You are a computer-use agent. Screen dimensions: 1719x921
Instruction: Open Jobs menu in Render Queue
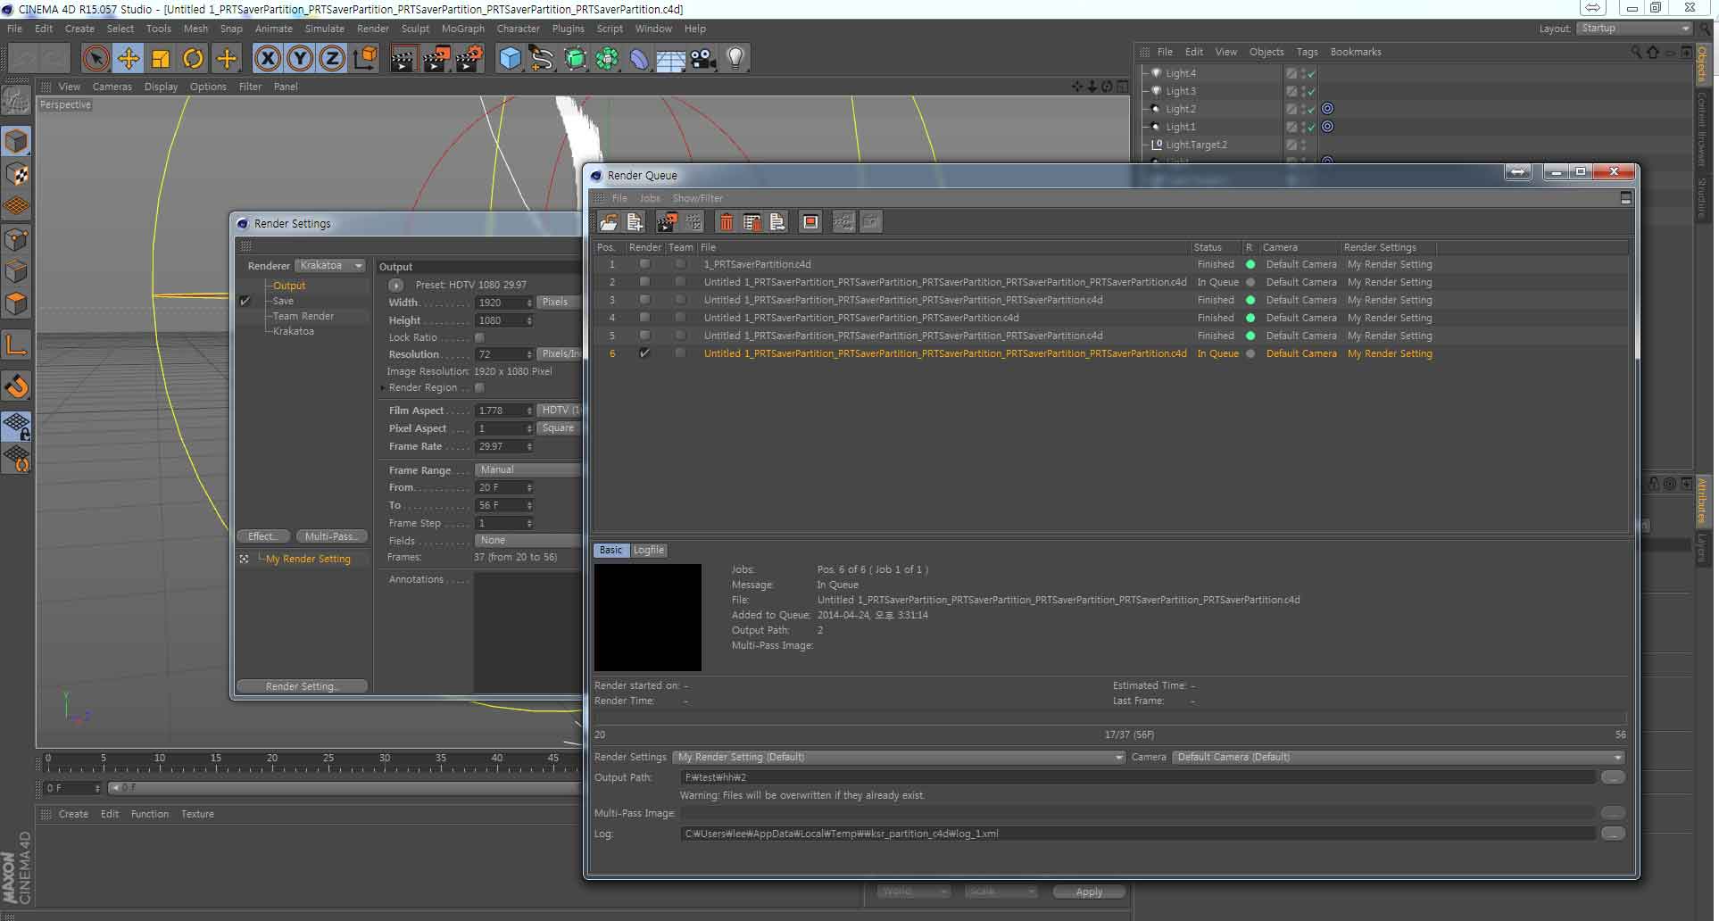pyautogui.click(x=650, y=198)
